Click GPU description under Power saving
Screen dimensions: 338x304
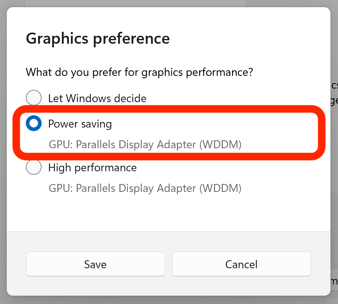coord(145,145)
